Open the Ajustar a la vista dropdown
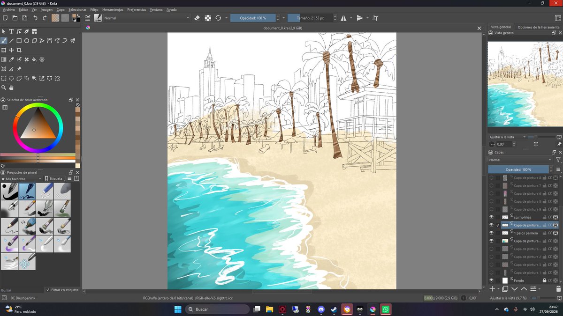The width and height of the screenshot is (563, 316). [507, 137]
